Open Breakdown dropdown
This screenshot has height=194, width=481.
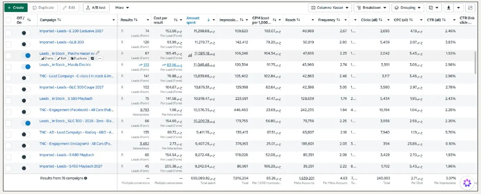pyautogui.click(x=371, y=8)
